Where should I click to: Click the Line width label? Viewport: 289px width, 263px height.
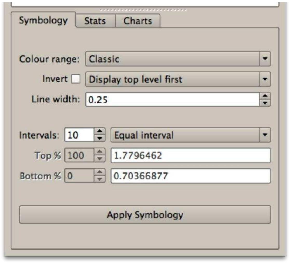[x=56, y=99]
